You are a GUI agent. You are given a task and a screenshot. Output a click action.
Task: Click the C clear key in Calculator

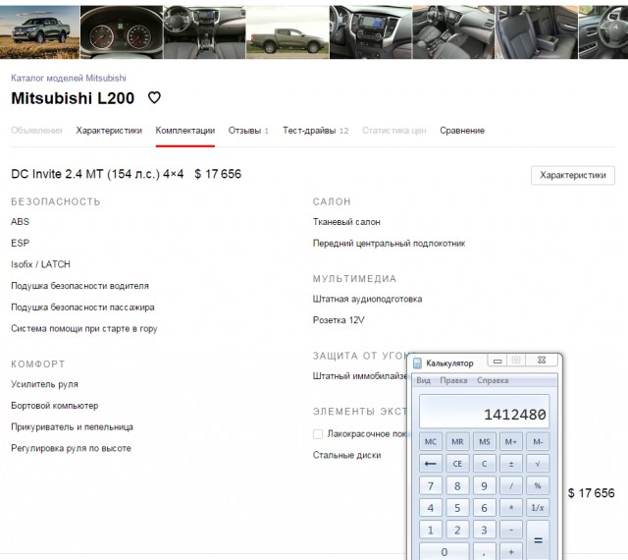[x=484, y=464]
